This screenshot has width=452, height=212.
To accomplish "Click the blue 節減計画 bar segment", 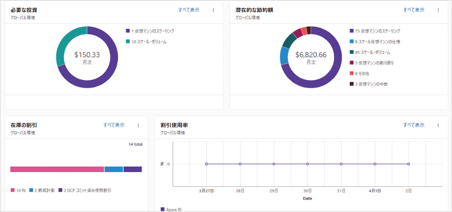I will 114,169.
